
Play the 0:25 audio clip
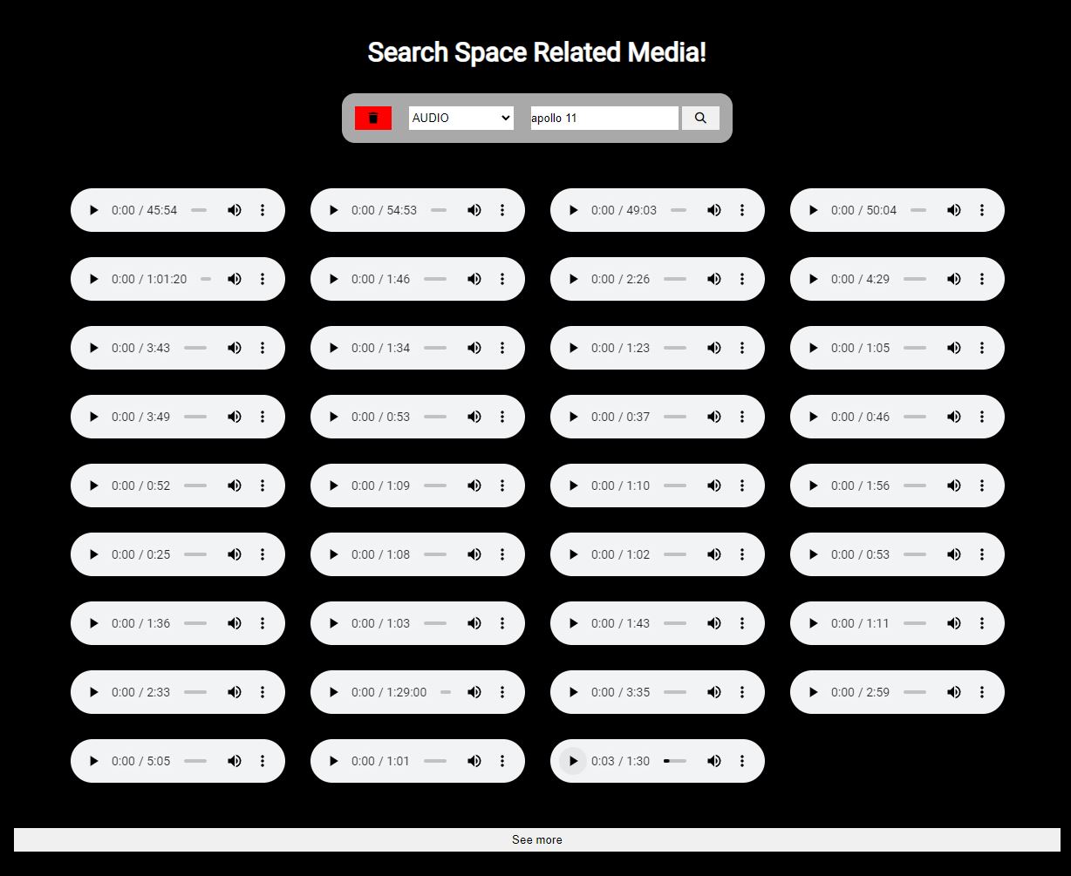93,554
